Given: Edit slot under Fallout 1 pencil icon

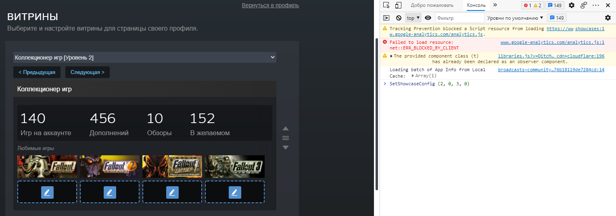Looking at the screenshot, I should coord(47,192).
